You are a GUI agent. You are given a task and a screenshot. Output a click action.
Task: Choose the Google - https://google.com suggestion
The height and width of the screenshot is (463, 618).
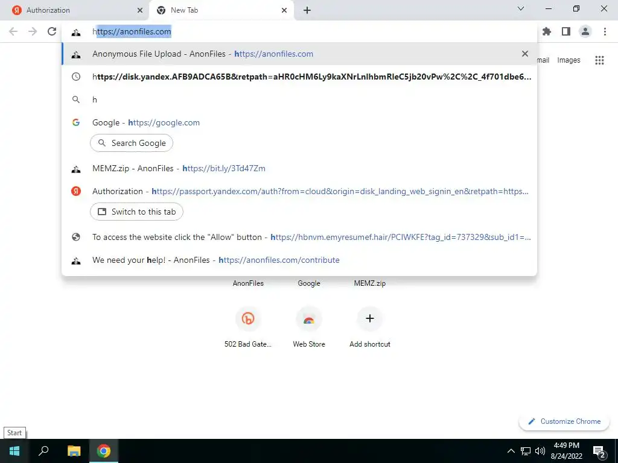tap(299, 122)
